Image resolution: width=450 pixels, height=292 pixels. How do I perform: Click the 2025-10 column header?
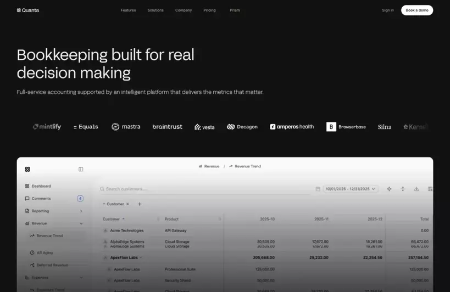267,219
